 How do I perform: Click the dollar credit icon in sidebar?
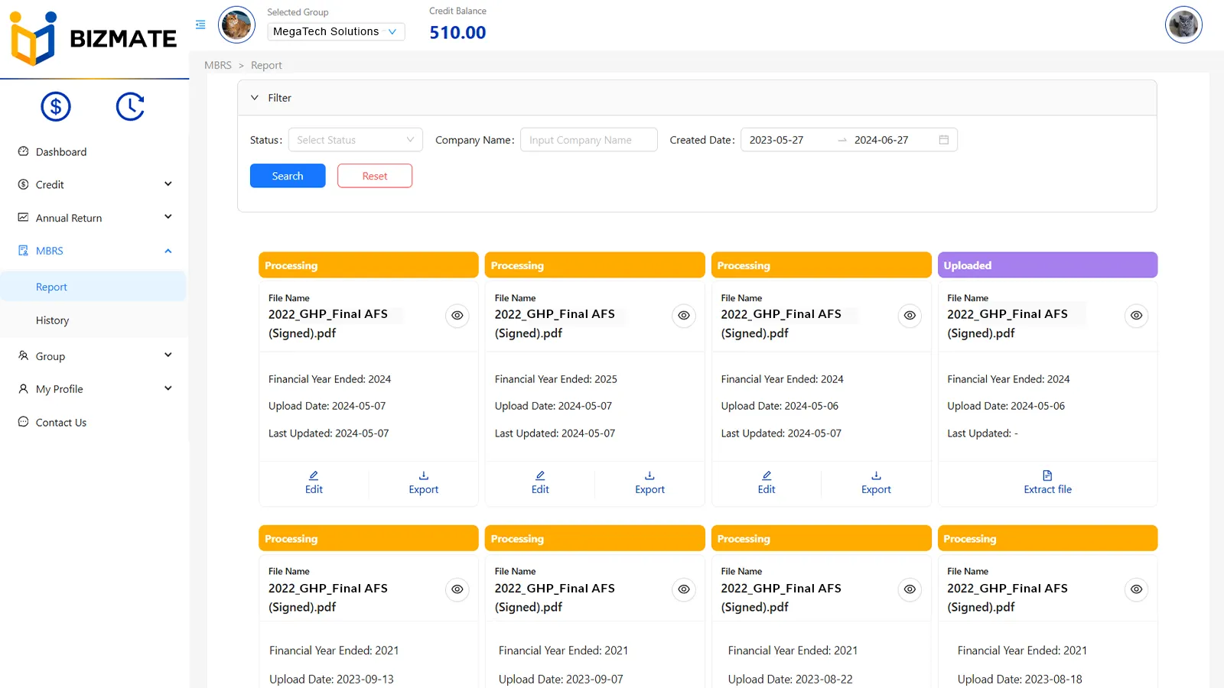(56, 106)
